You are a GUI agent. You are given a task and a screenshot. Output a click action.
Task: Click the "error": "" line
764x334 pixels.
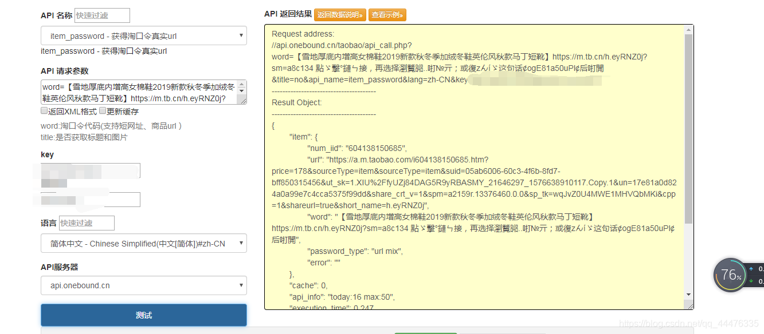324,263
